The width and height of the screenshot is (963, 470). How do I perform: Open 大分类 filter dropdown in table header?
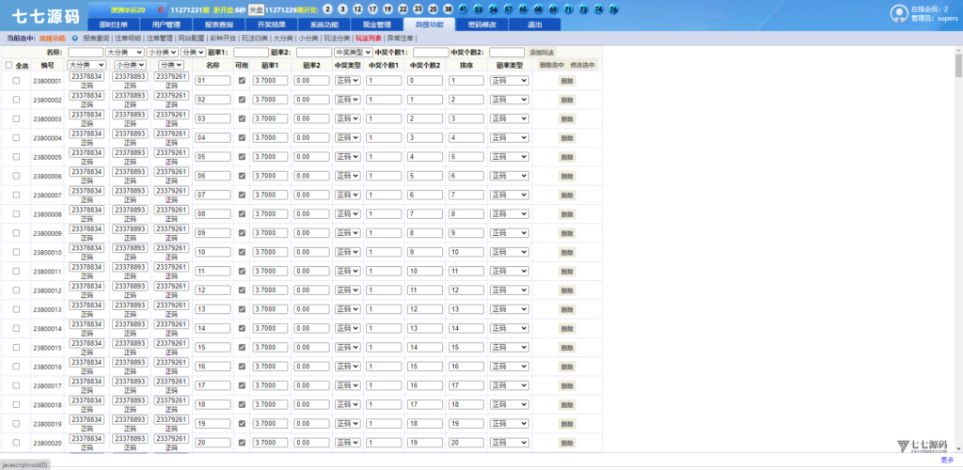[87, 65]
